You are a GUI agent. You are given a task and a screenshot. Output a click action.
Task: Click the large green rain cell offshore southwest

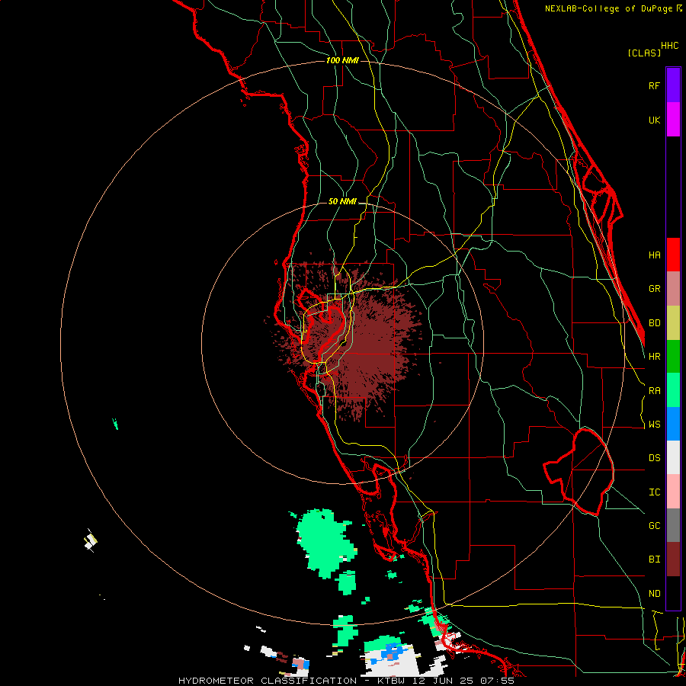click(326, 543)
